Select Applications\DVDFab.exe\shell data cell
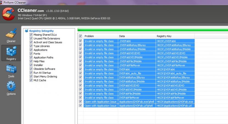 [137, 102]
